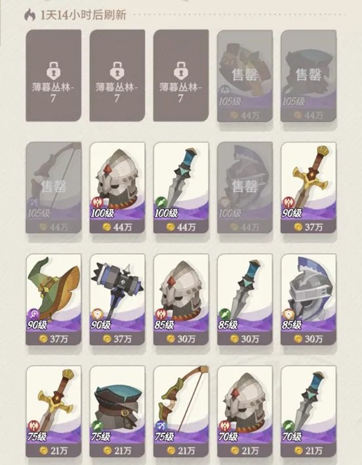The image size is (362, 465).
Task: Select the level 85 plumed knight helmet
Action: [308, 299]
